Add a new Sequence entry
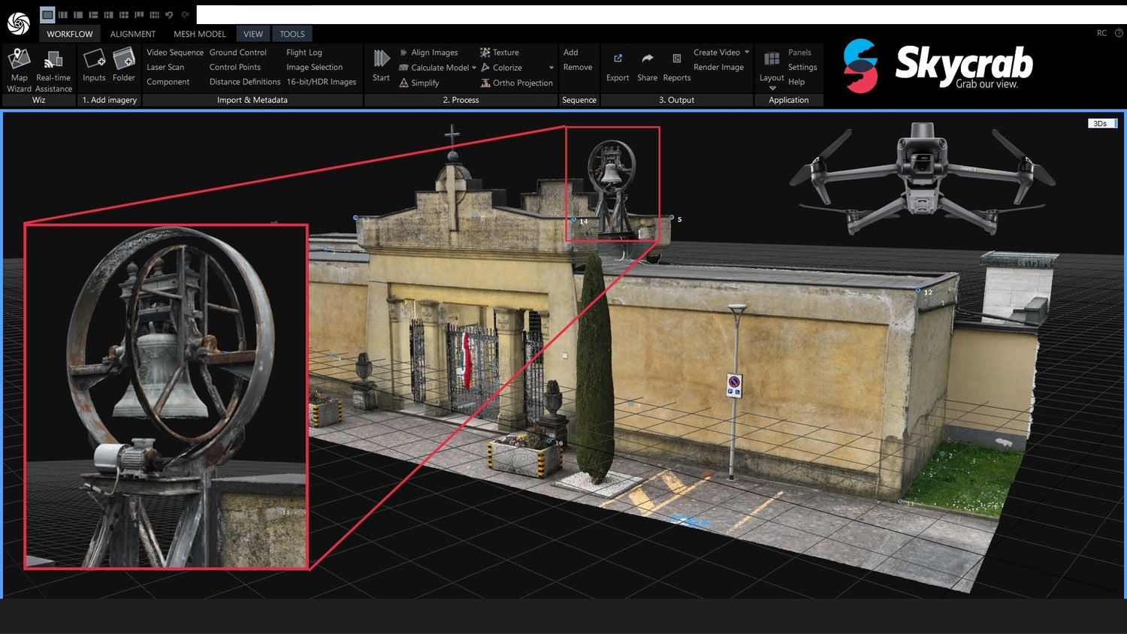 pos(573,52)
